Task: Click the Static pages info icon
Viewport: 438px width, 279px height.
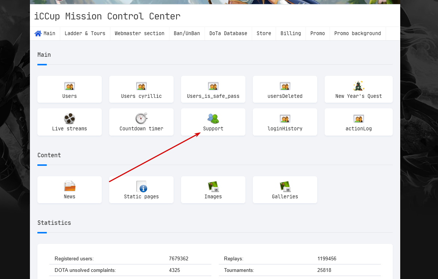Action: coord(142,186)
